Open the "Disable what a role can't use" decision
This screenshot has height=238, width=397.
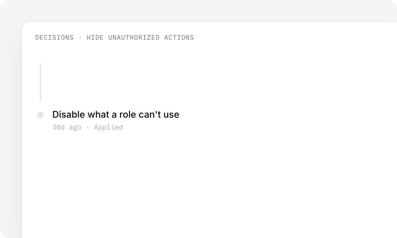tap(116, 114)
